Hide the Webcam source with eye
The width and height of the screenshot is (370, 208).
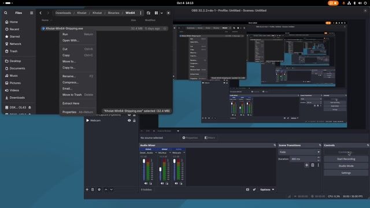129,121
